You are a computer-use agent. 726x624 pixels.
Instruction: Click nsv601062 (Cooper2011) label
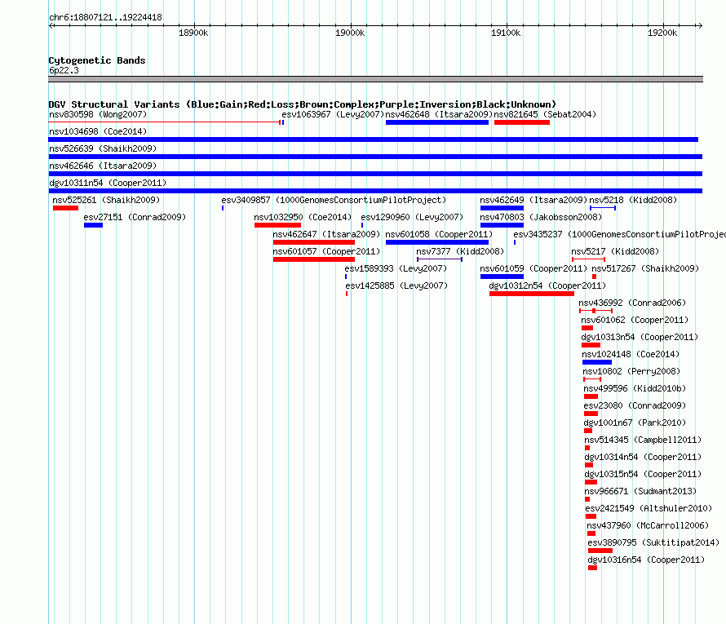click(x=635, y=320)
